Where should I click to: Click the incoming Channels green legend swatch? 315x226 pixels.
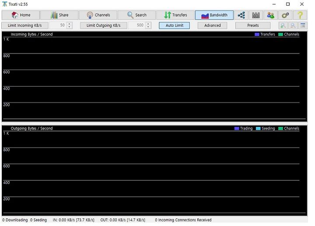(280, 35)
